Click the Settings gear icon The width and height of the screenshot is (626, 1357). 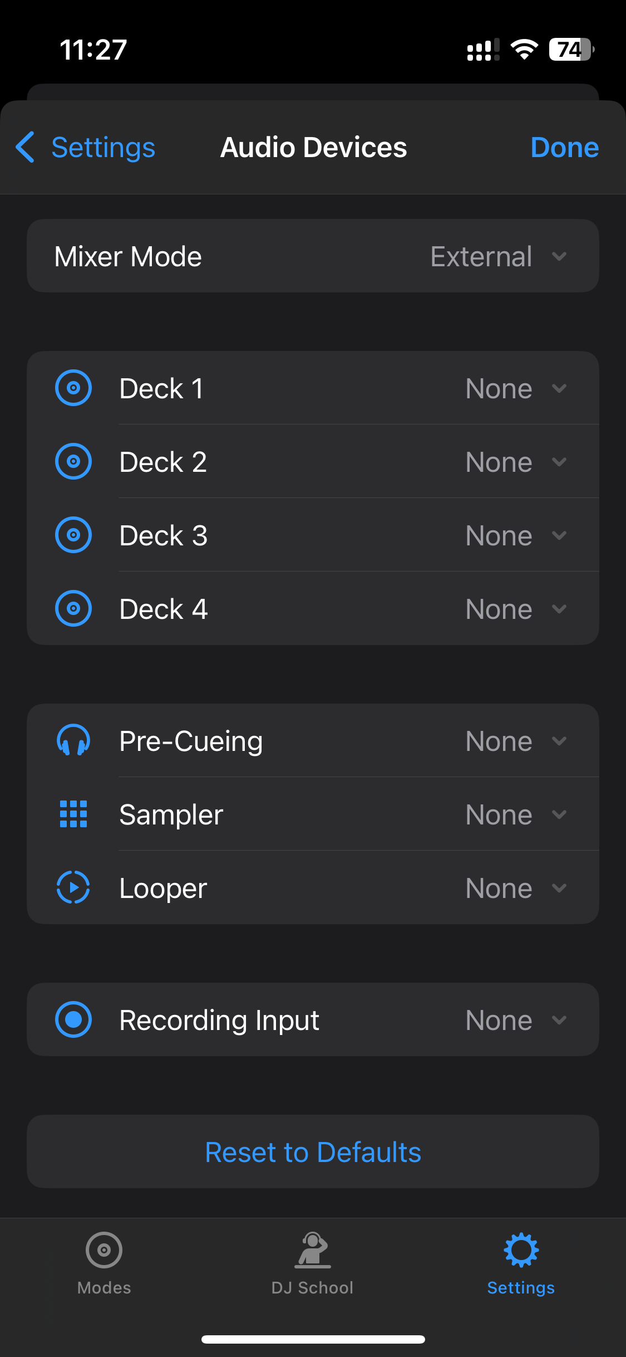click(x=520, y=1249)
